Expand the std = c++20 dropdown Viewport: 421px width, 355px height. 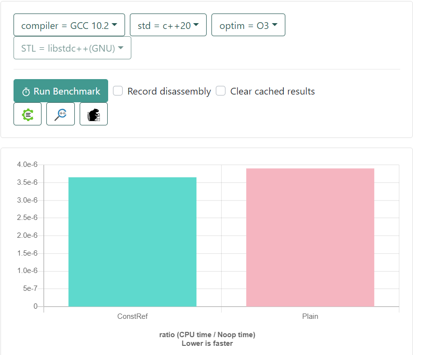pyautogui.click(x=168, y=25)
